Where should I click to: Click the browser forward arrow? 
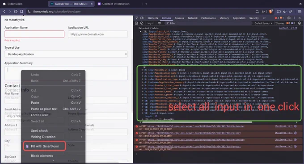point(10,12)
